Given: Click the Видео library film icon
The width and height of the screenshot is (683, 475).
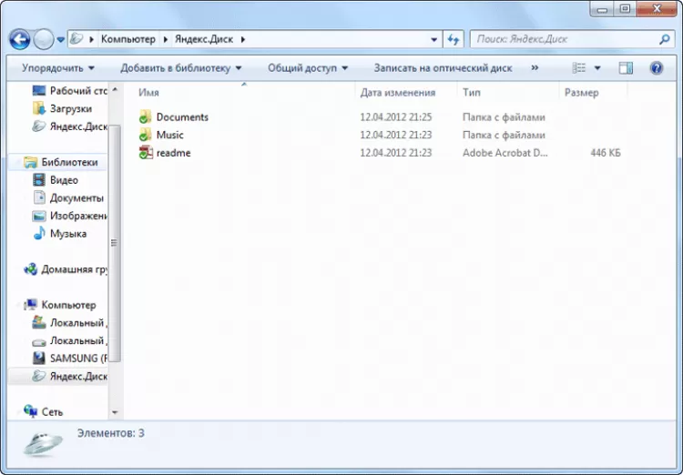Looking at the screenshot, I should point(39,180).
